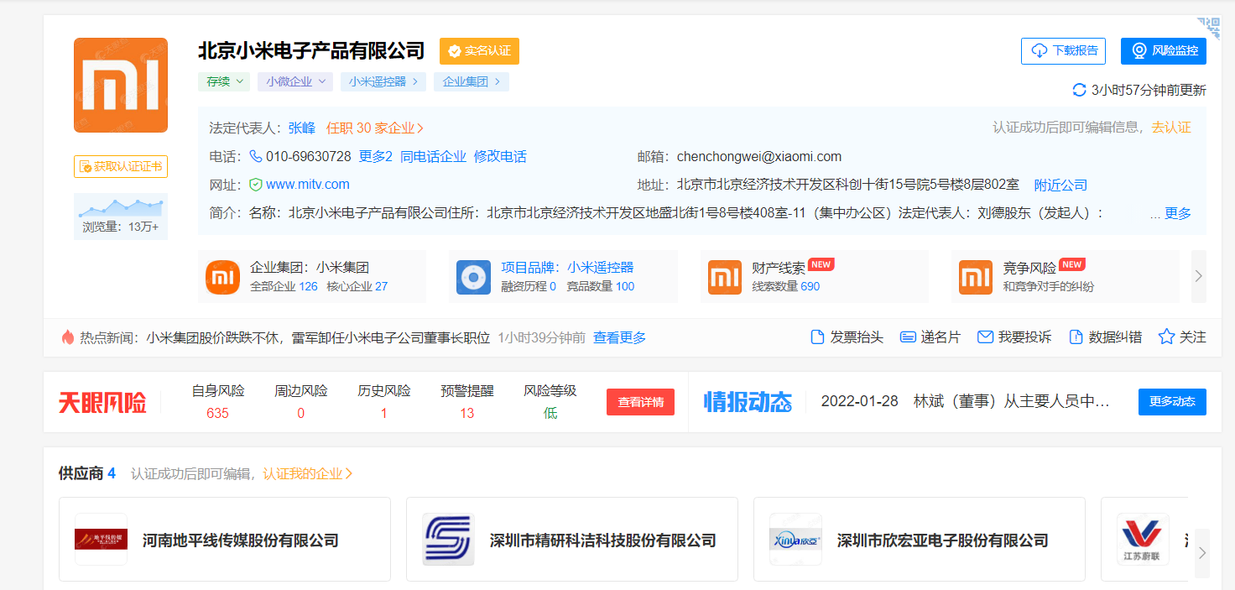Click the page view trend chart thumbnail
This screenshot has width=1235, height=590.
click(x=121, y=206)
